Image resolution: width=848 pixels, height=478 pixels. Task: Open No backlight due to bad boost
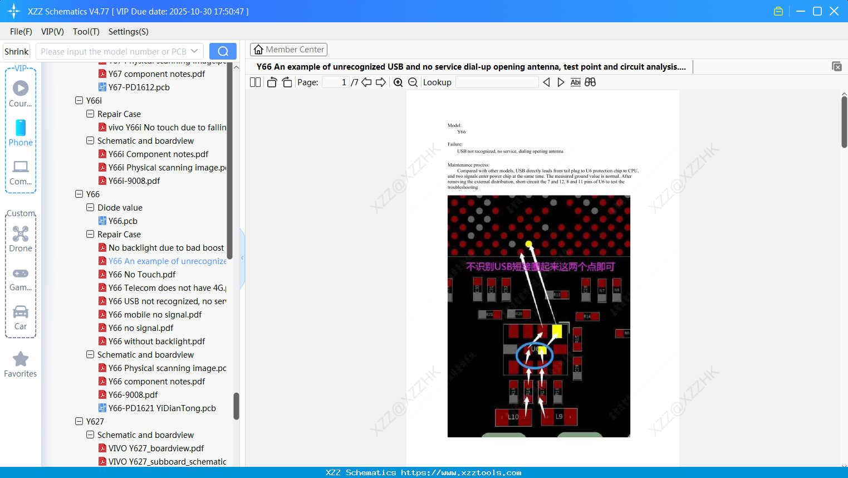pyautogui.click(x=161, y=248)
